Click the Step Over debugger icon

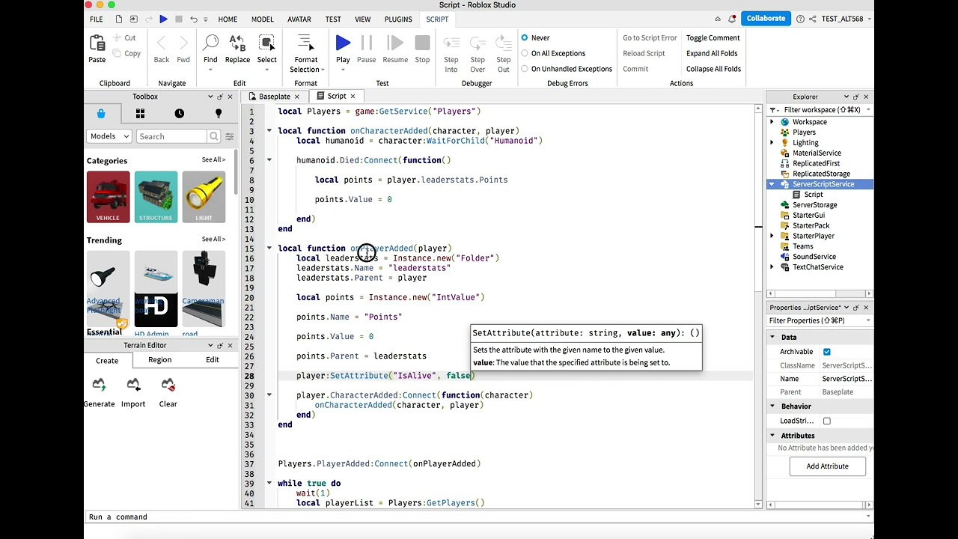(x=478, y=43)
